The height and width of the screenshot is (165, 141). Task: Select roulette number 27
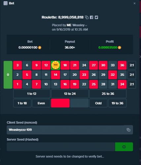[x=94, y=65]
